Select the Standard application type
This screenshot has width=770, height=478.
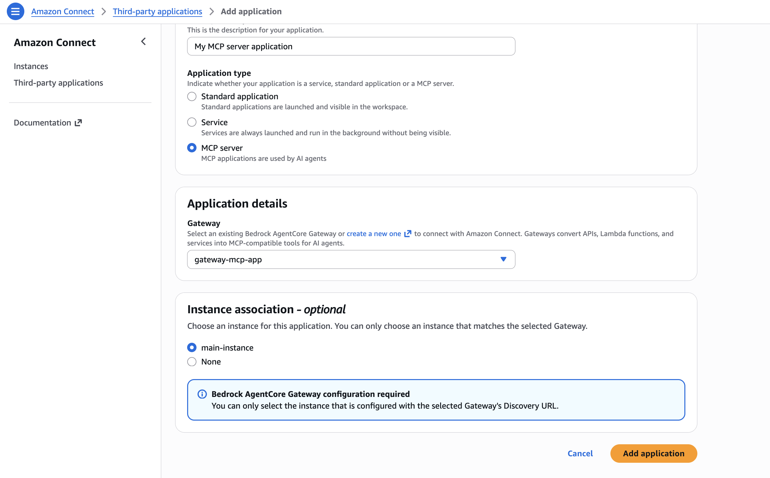pos(192,96)
